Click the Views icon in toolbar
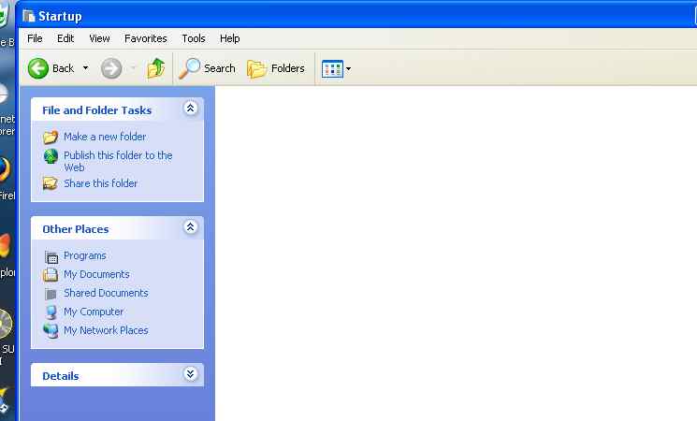The image size is (697, 421). [x=332, y=69]
